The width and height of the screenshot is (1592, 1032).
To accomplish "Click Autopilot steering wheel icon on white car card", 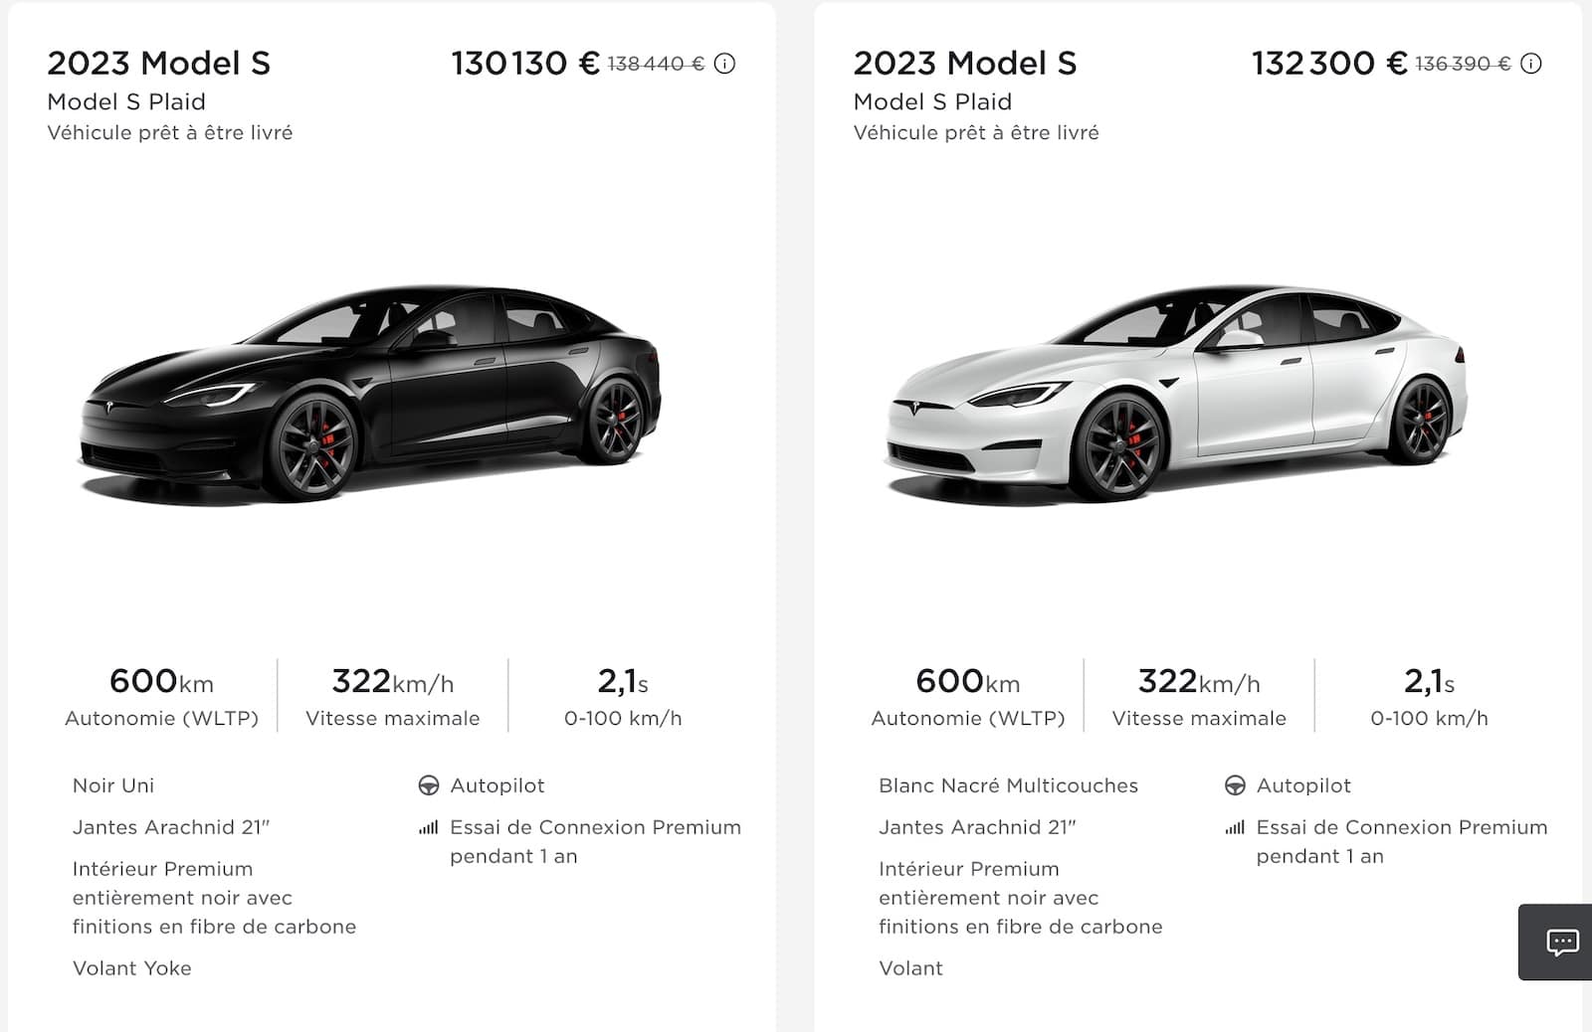I will [1235, 785].
